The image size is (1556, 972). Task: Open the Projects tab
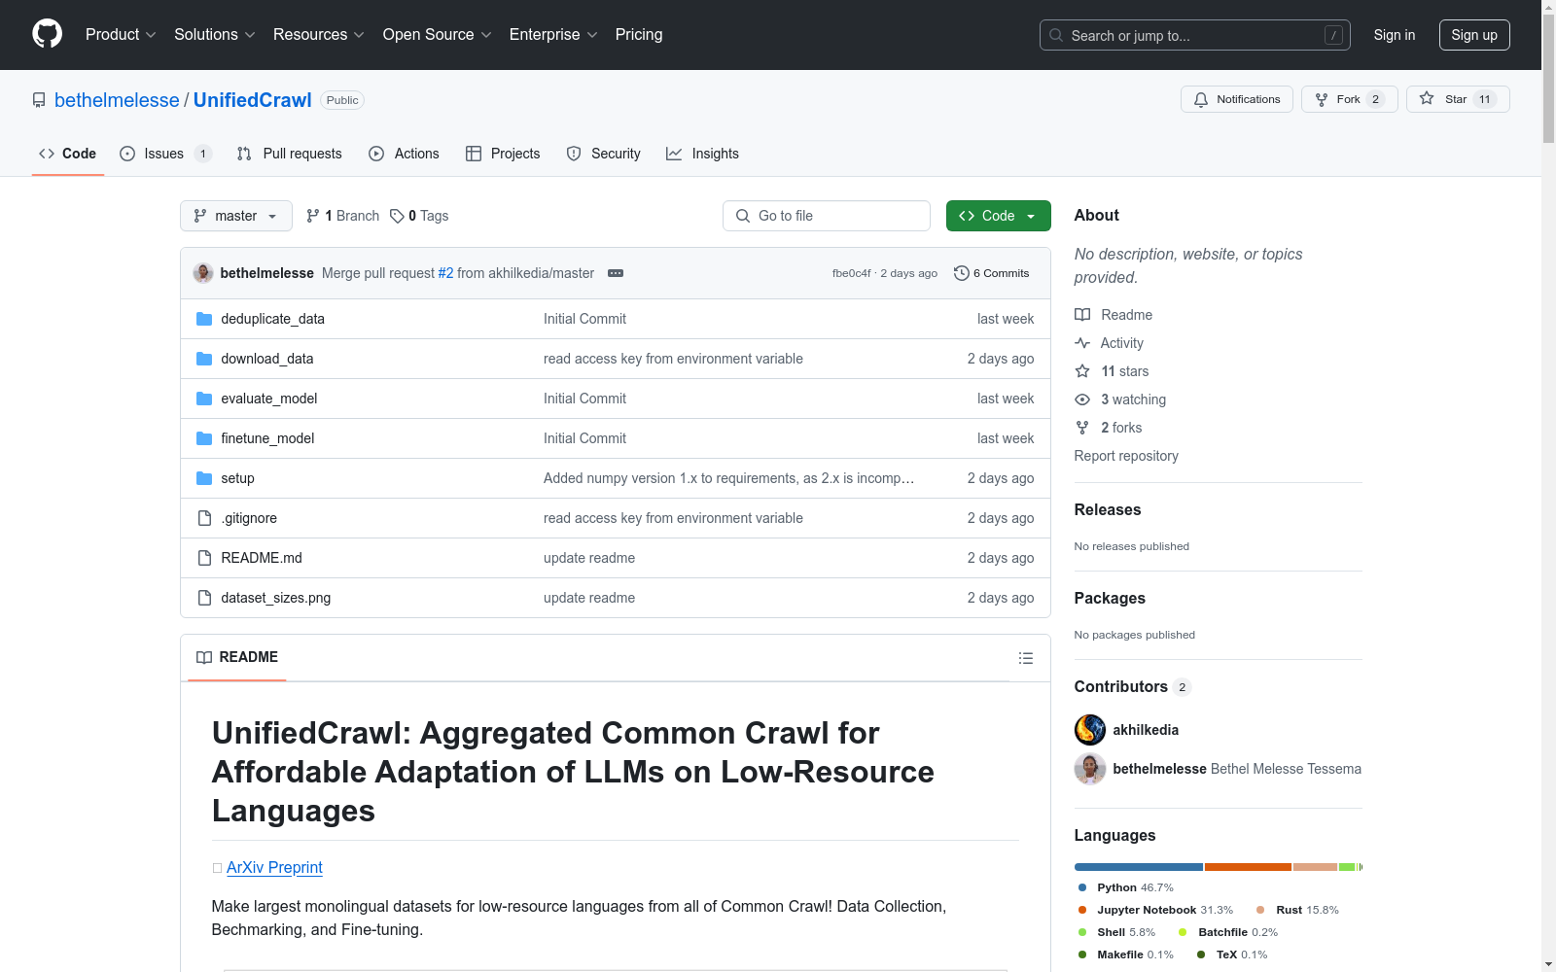[503, 154]
